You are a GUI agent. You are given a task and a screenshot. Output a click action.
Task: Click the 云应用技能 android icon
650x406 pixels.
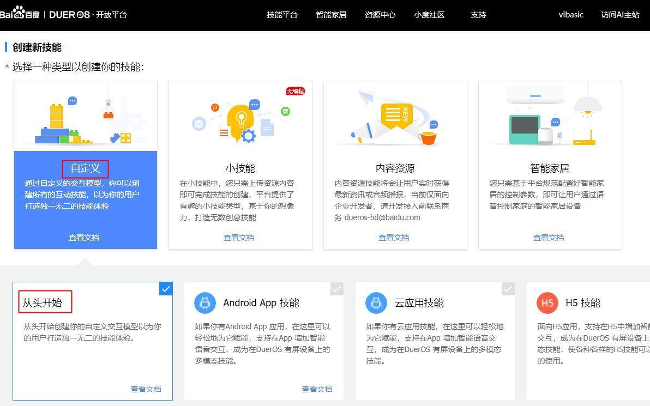click(376, 303)
